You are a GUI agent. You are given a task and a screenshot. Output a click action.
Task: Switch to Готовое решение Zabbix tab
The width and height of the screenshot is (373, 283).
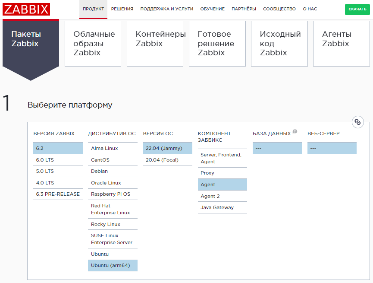(217, 44)
